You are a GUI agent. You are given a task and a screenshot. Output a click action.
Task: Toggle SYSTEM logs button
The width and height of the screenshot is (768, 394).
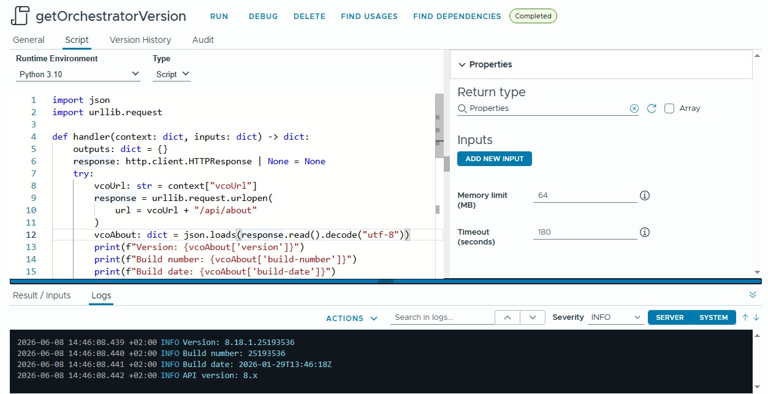[713, 317]
